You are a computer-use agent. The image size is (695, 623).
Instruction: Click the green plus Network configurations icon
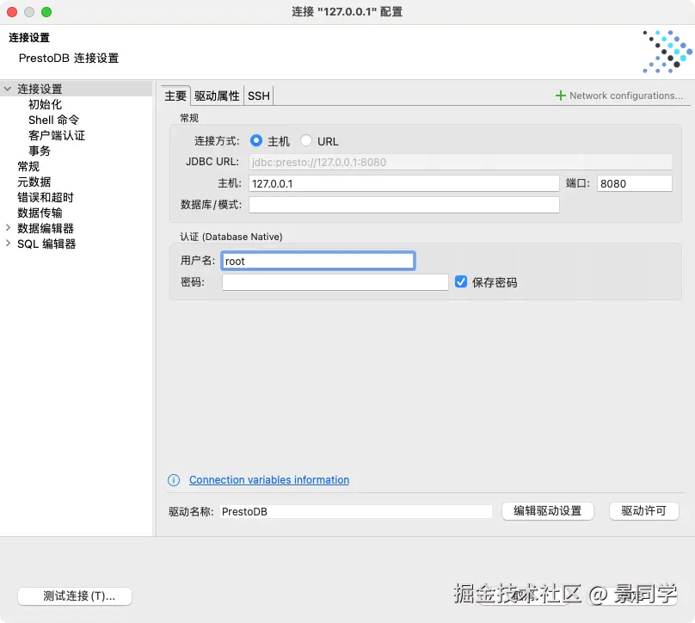point(560,96)
